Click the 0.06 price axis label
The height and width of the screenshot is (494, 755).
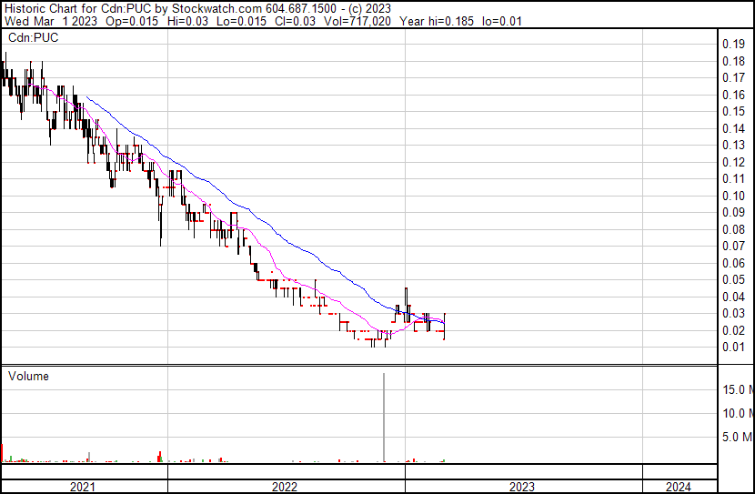[733, 263]
